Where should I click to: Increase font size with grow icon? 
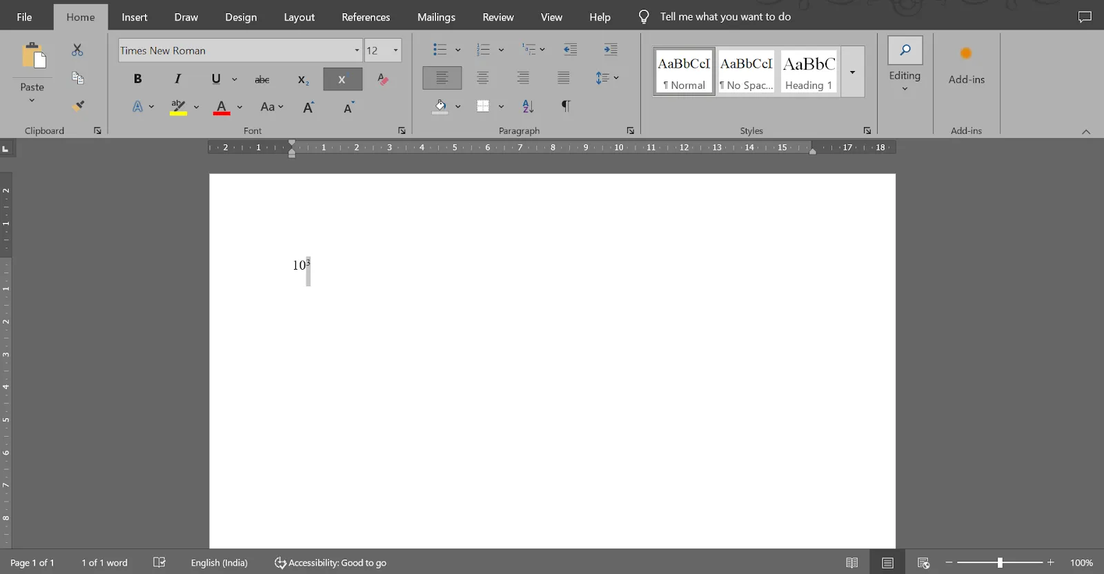click(x=308, y=107)
